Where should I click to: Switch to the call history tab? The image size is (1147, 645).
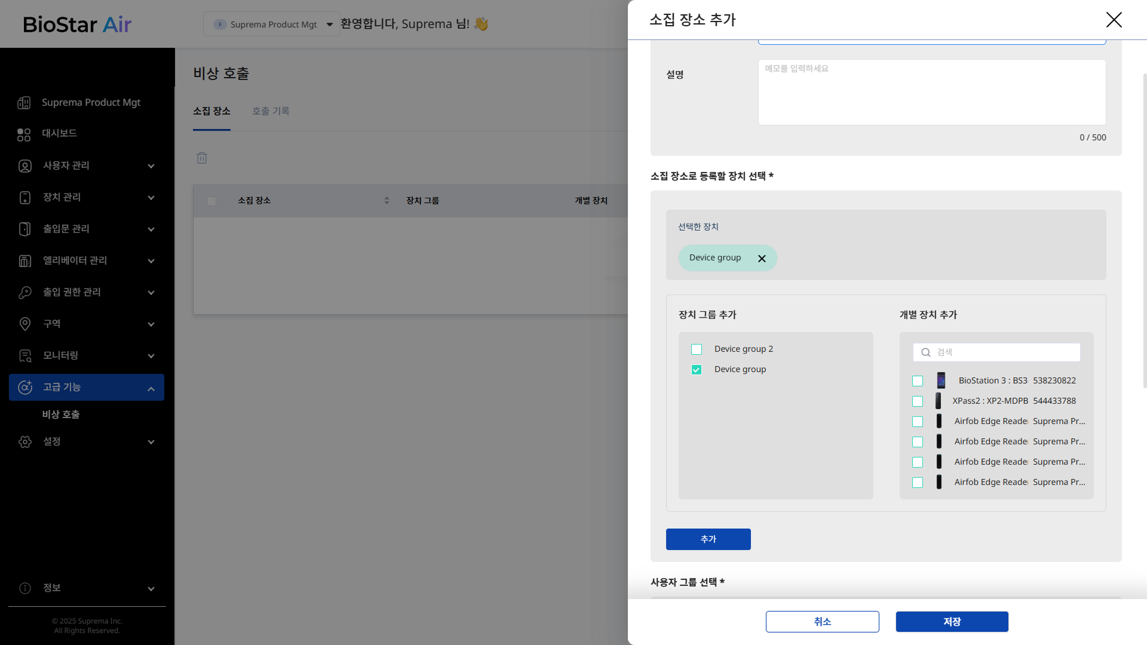pyautogui.click(x=271, y=111)
